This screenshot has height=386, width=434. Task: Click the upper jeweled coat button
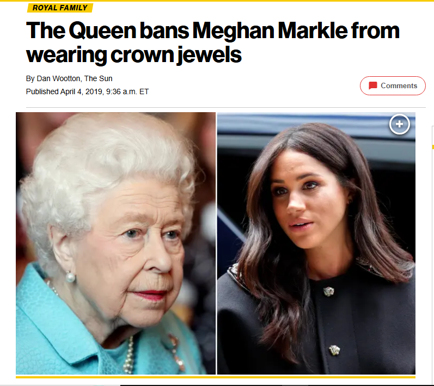(328, 291)
